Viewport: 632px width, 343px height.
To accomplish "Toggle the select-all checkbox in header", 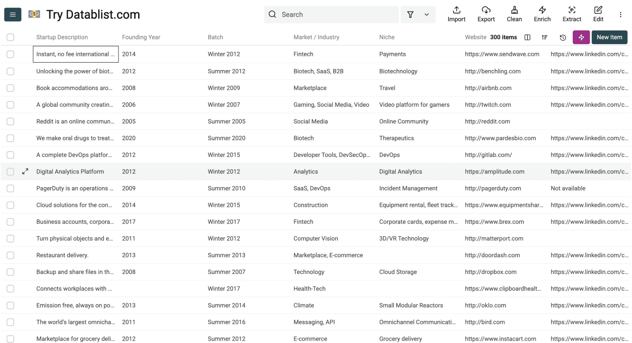I will tap(10, 37).
